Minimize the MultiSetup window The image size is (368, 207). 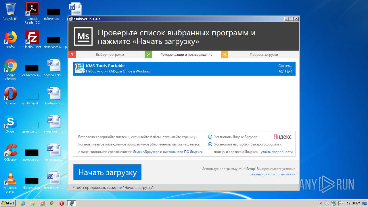[286, 19]
